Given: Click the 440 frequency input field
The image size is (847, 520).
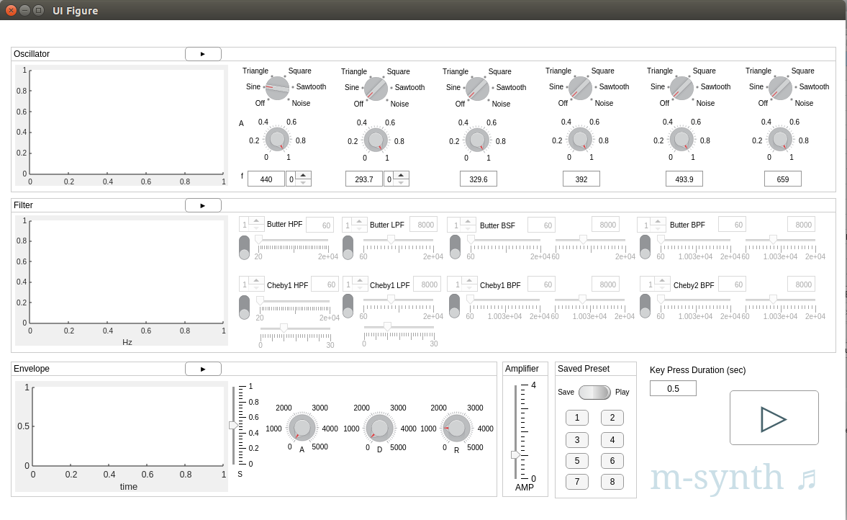Looking at the screenshot, I should click(x=266, y=179).
